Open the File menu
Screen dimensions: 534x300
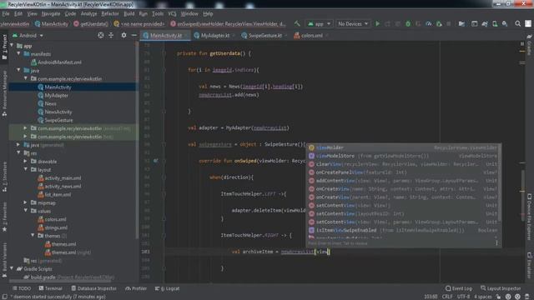click(x=6, y=14)
